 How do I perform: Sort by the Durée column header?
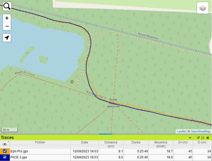coord(136,142)
